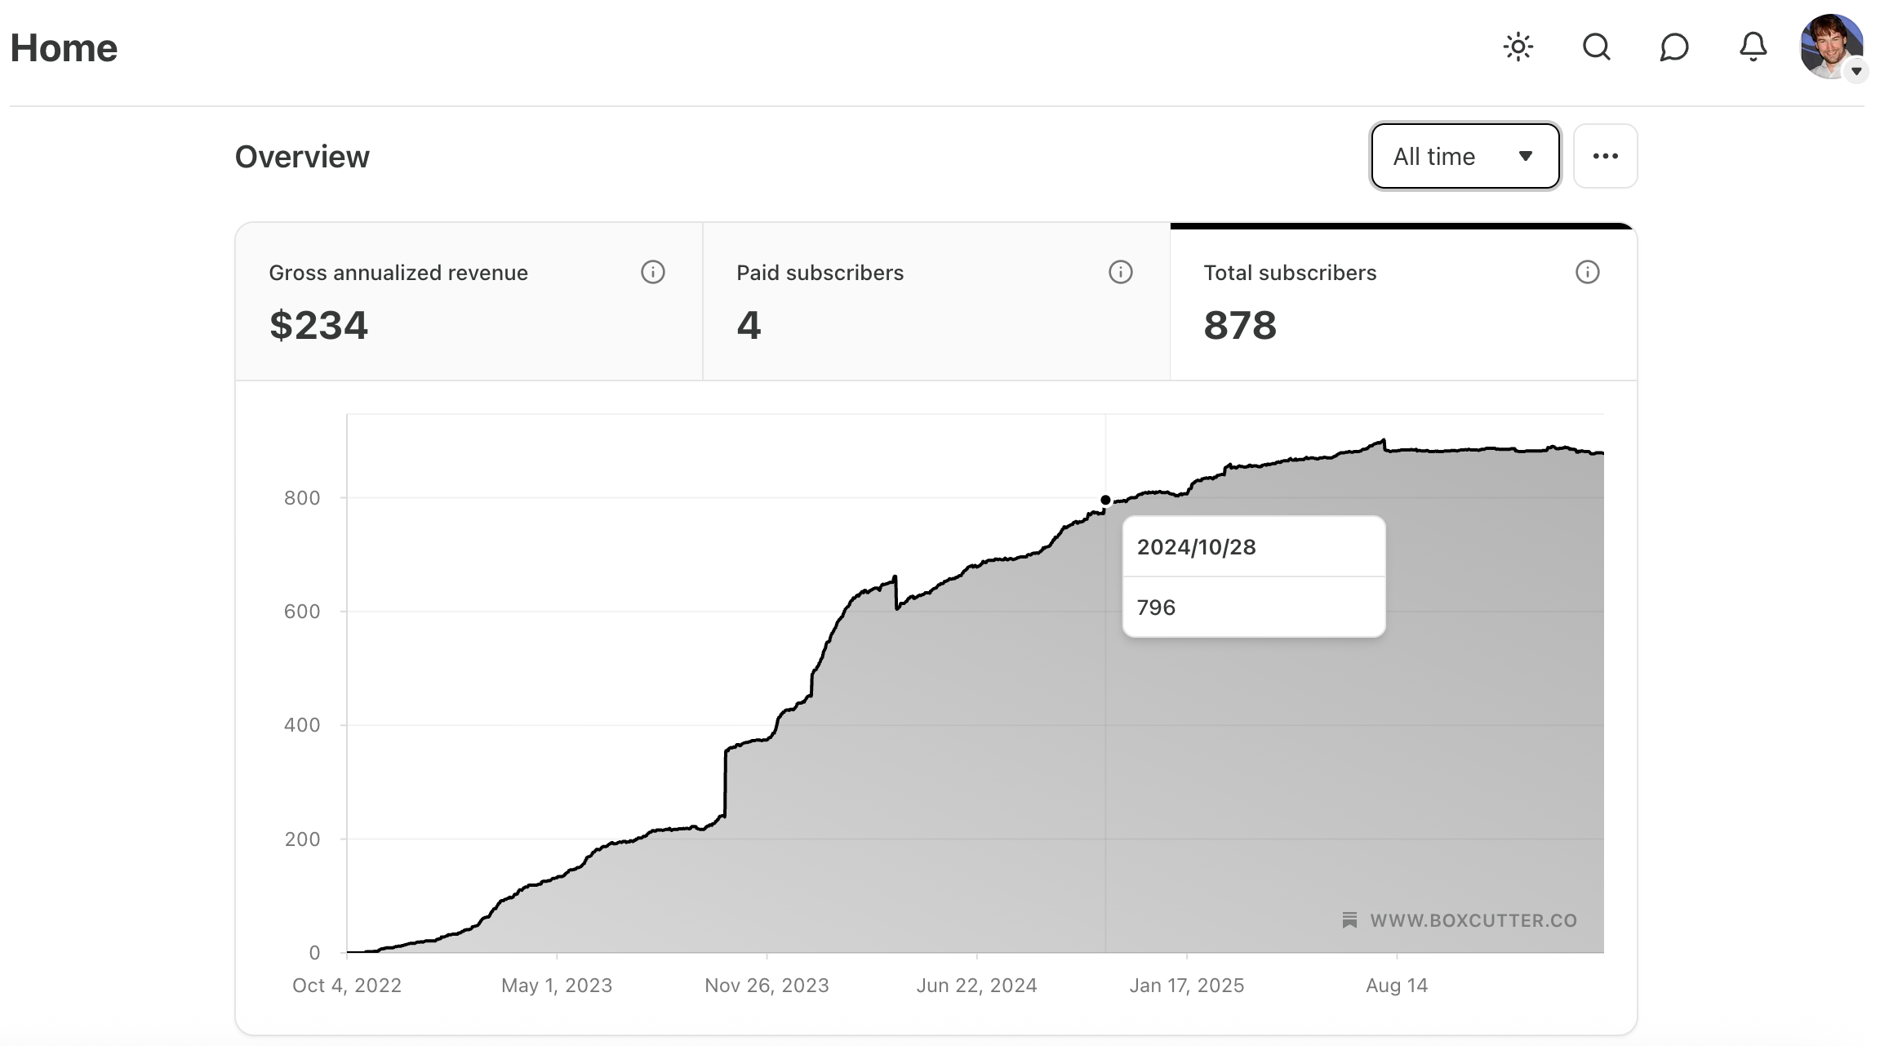Screen dimensions: 1880x1046
Task: Click info icon beside Total subscribers
Action: (1587, 272)
